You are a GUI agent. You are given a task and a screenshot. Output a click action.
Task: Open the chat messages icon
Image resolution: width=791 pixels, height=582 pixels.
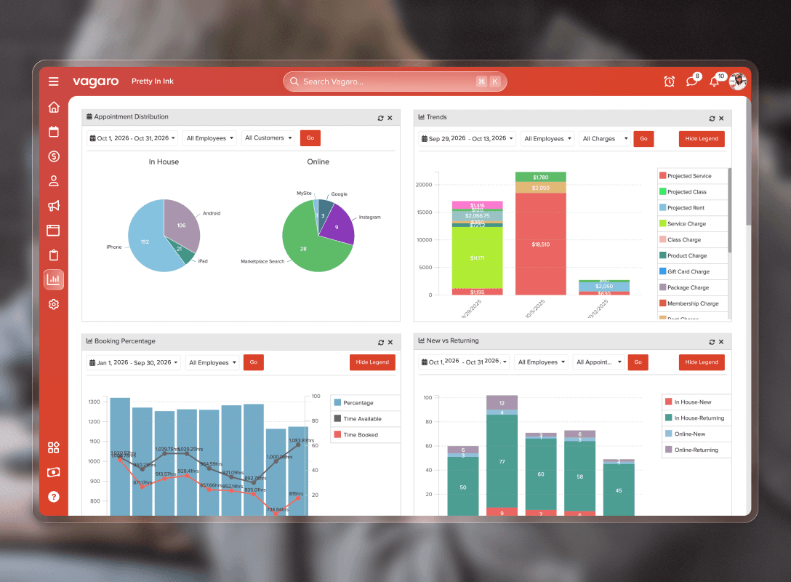(x=691, y=81)
